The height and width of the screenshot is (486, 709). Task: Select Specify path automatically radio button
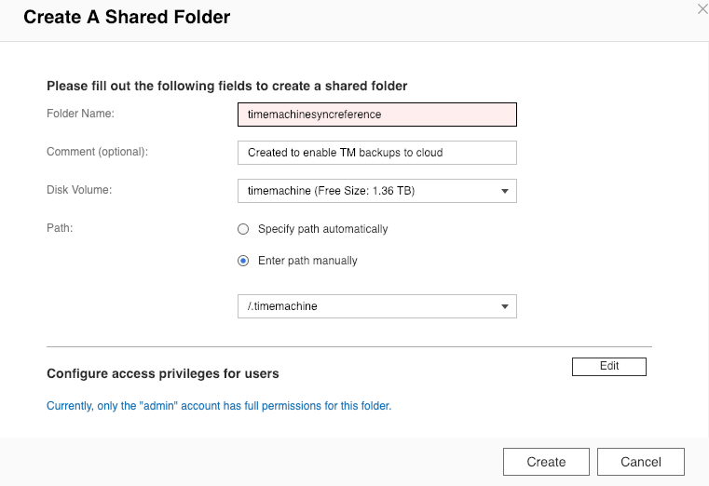[x=244, y=229]
